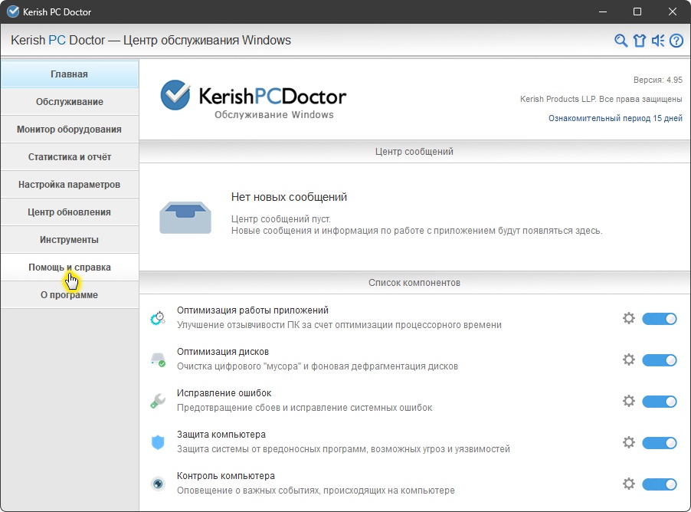This screenshot has height=512, width=691.
Task: Click the Предотвращение сбоев description text
Action: pos(305,408)
